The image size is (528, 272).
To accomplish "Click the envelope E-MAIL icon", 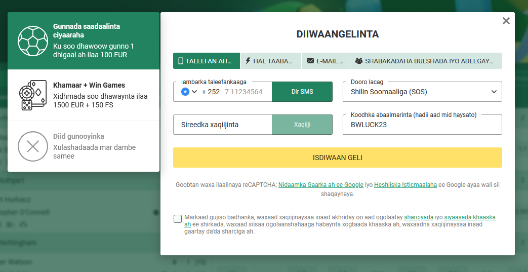I will pos(310,61).
